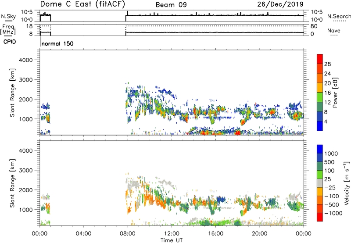Click the 'Power [dB]' colorbar title
The width and height of the screenshot is (351, 243).
335,93
